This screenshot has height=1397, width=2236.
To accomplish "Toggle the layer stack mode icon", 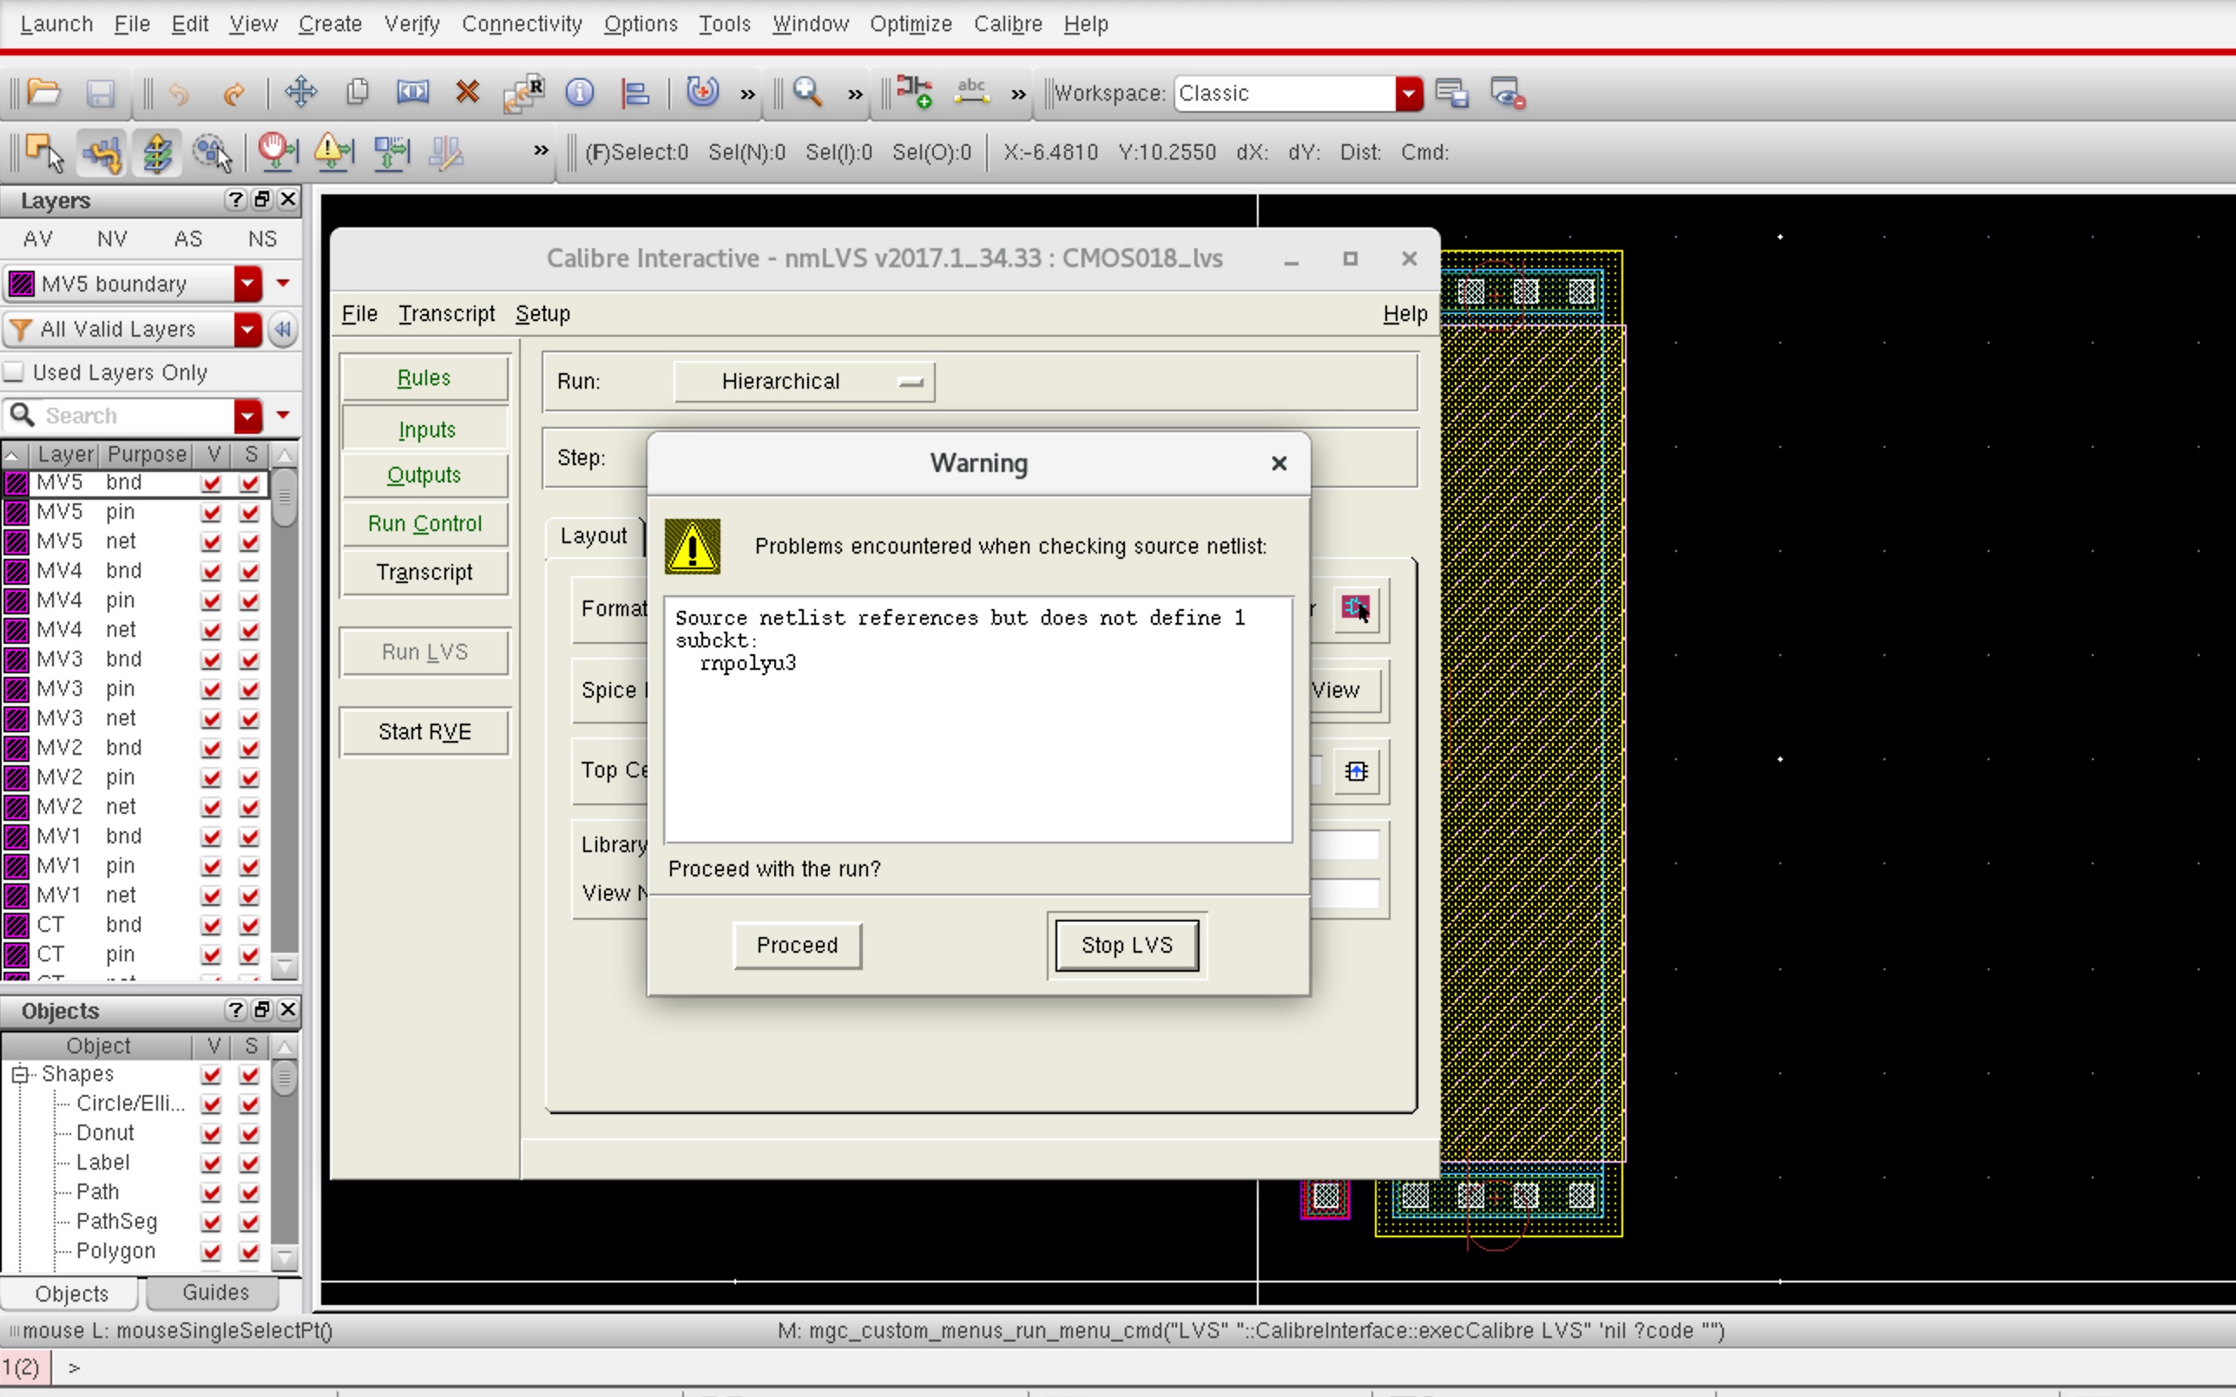I will coord(157,153).
